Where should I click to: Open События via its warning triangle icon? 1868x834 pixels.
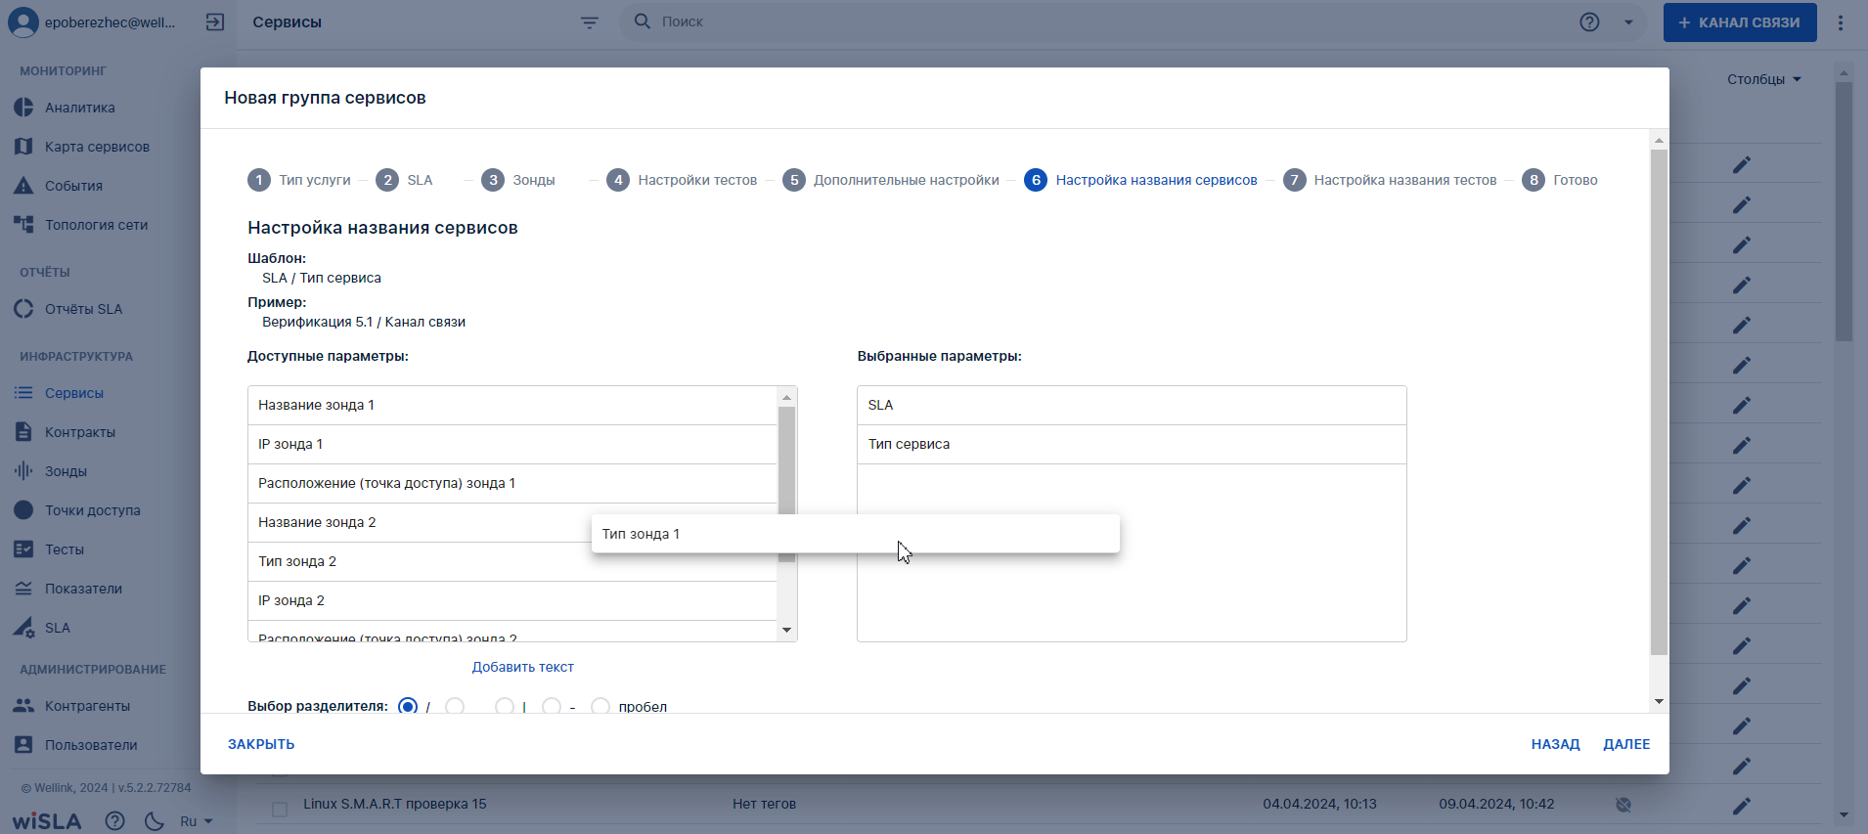click(23, 186)
